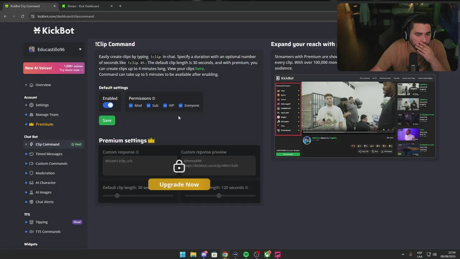The width and height of the screenshot is (460, 259).
Task: Uncheck the Sub permission checkbox
Action: coord(148,105)
